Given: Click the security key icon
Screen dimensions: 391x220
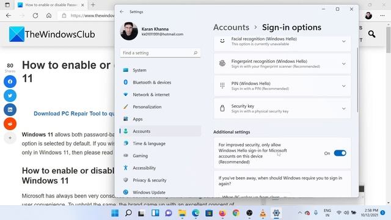Looking at the screenshot, I should 222,108.
